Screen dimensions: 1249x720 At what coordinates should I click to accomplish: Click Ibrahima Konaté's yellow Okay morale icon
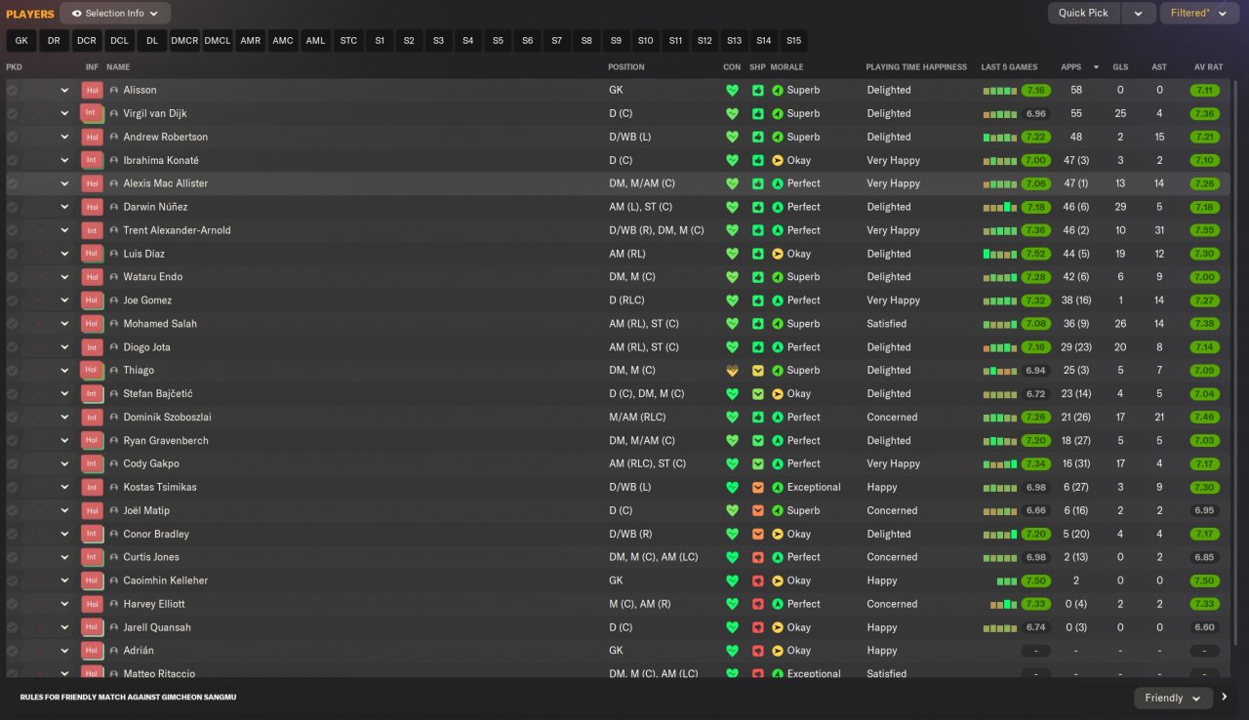point(778,160)
